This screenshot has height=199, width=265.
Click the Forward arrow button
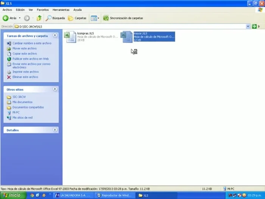pyautogui.click(x=27, y=18)
